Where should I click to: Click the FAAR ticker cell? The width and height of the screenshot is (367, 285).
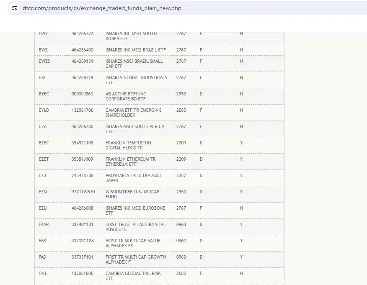[x=44, y=224]
